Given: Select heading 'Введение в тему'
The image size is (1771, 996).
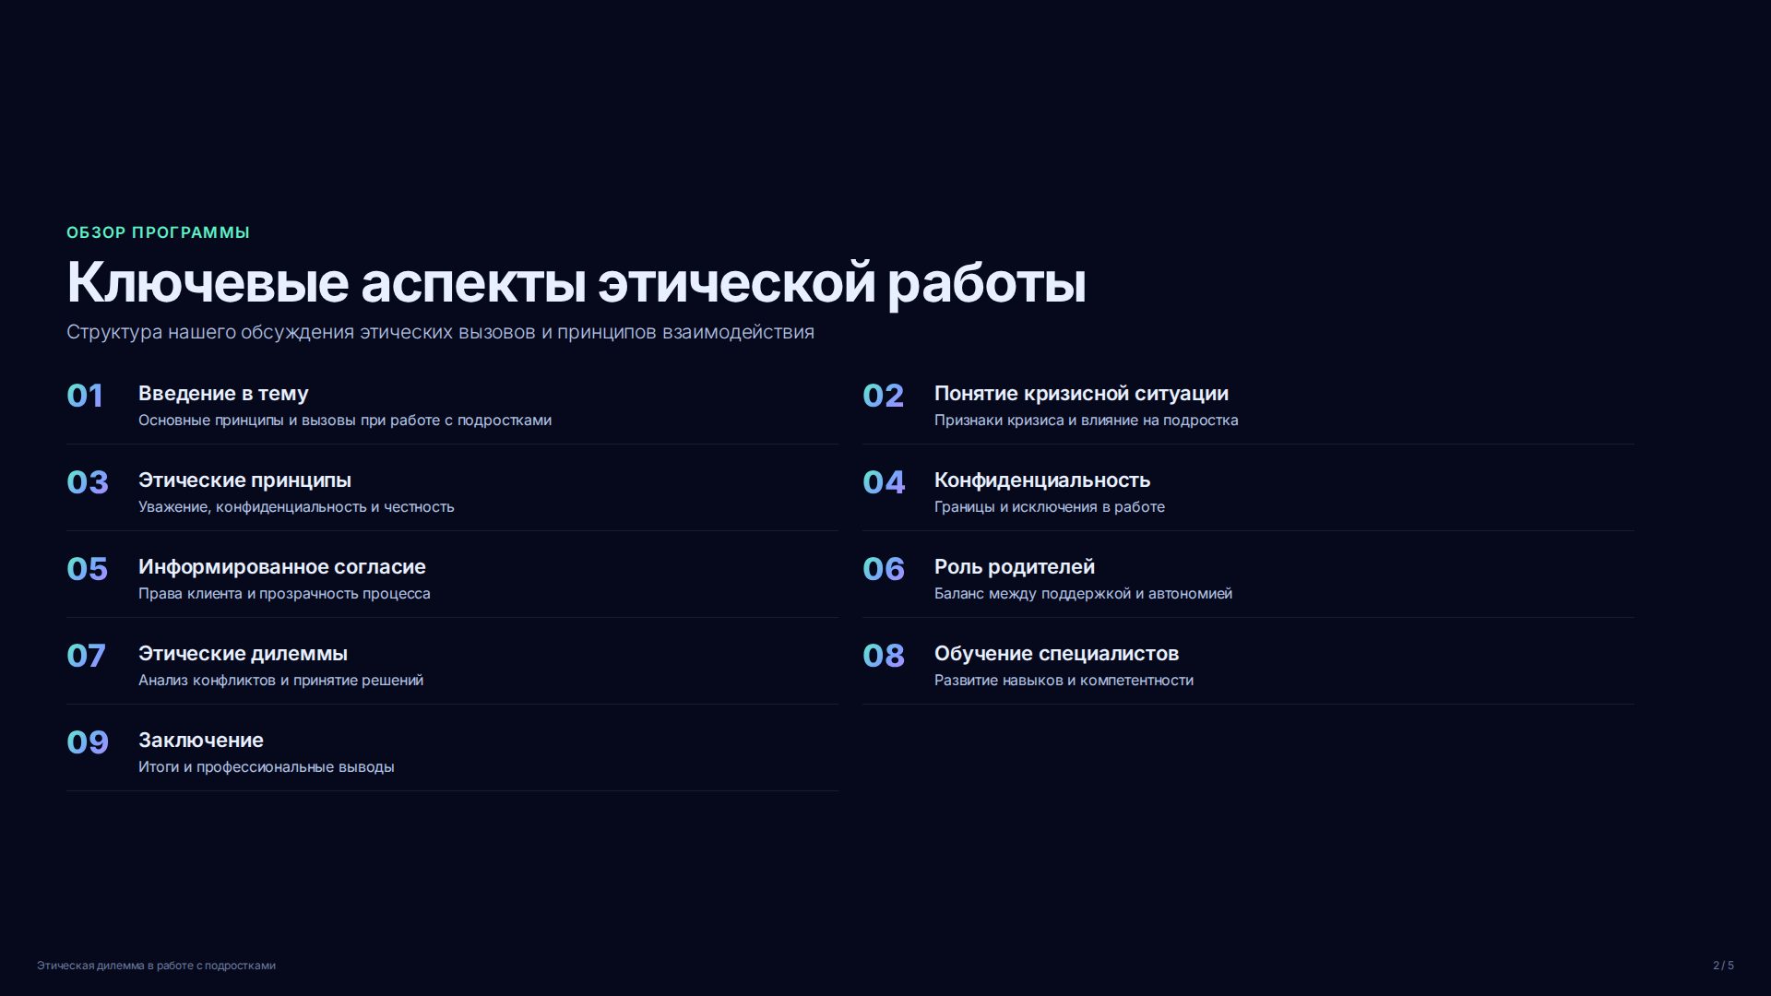Looking at the screenshot, I should (223, 394).
